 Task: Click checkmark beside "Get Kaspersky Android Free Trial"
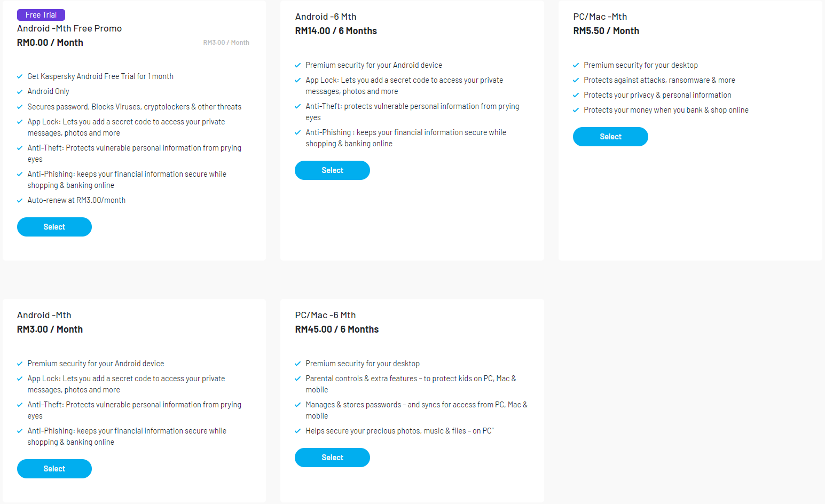(x=20, y=77)
